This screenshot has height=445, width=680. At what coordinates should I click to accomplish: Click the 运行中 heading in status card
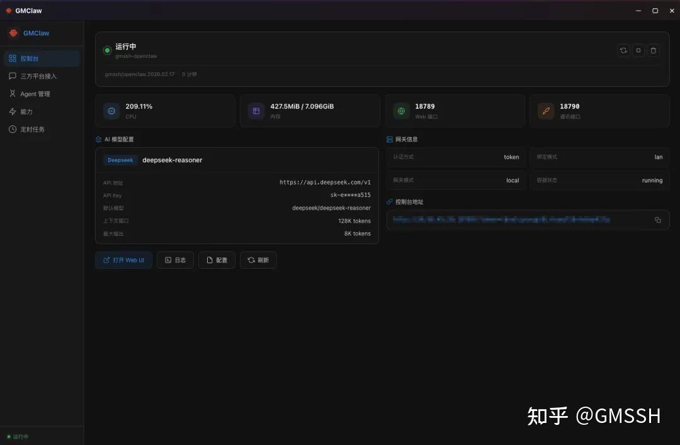[126, 47]
